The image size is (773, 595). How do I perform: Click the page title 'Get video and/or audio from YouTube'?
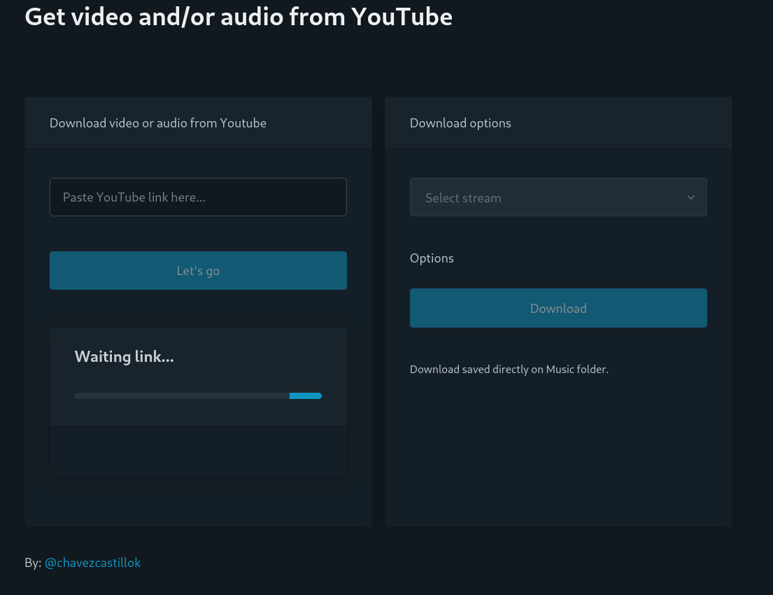(239, 16)
